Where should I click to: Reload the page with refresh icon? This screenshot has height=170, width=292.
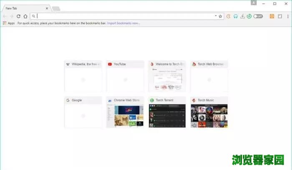pyautogui.click(x=18, y=16)
